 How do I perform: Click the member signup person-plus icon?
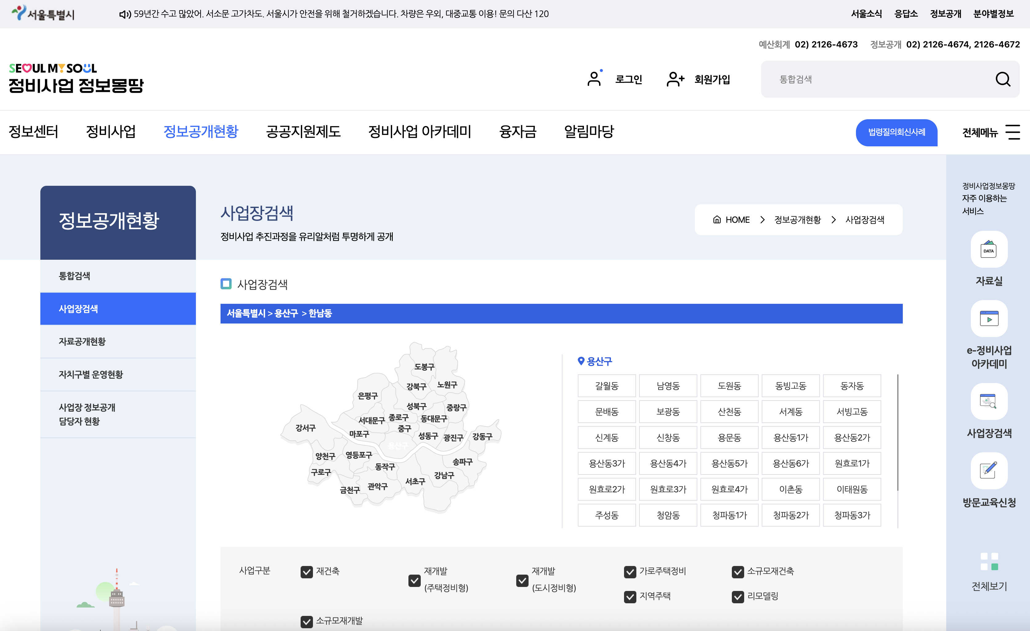675,79
